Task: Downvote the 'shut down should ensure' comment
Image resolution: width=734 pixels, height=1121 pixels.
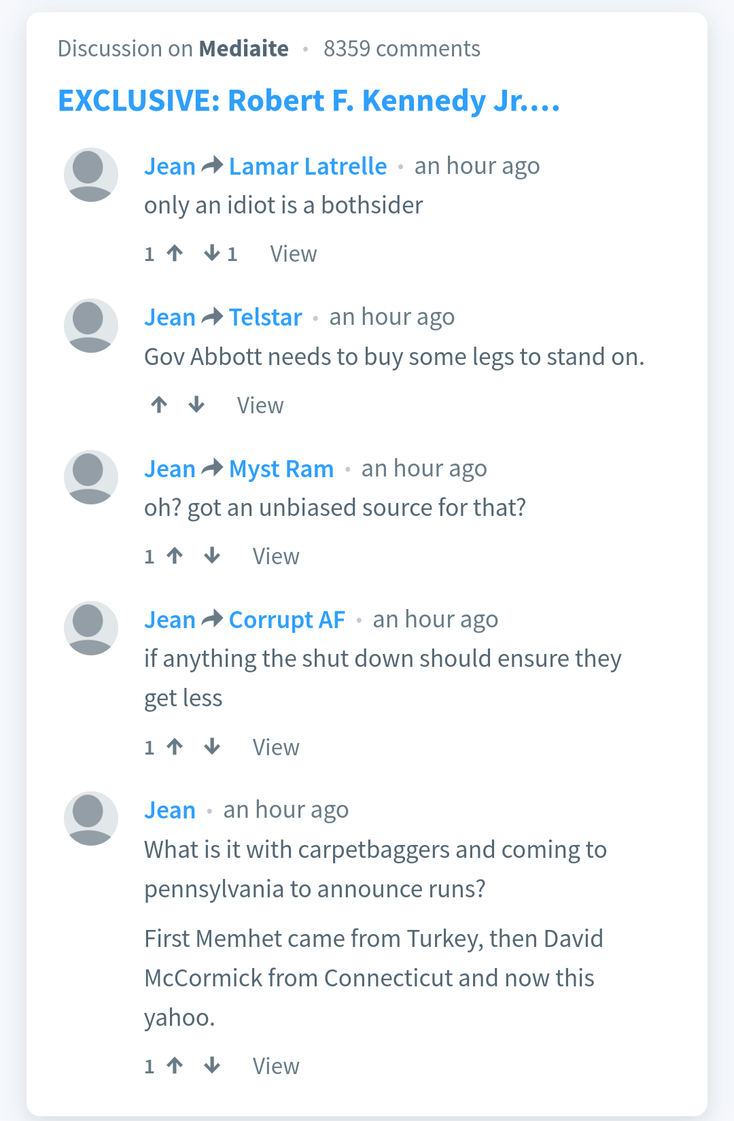Action: [x=212, y=747]
